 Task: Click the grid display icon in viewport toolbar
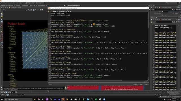point(34,10)
